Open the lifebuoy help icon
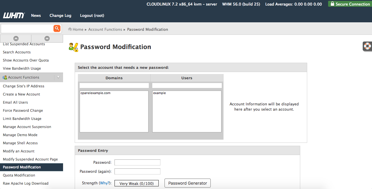This screenshot has width=372, height=189. [x=368, y=46]
